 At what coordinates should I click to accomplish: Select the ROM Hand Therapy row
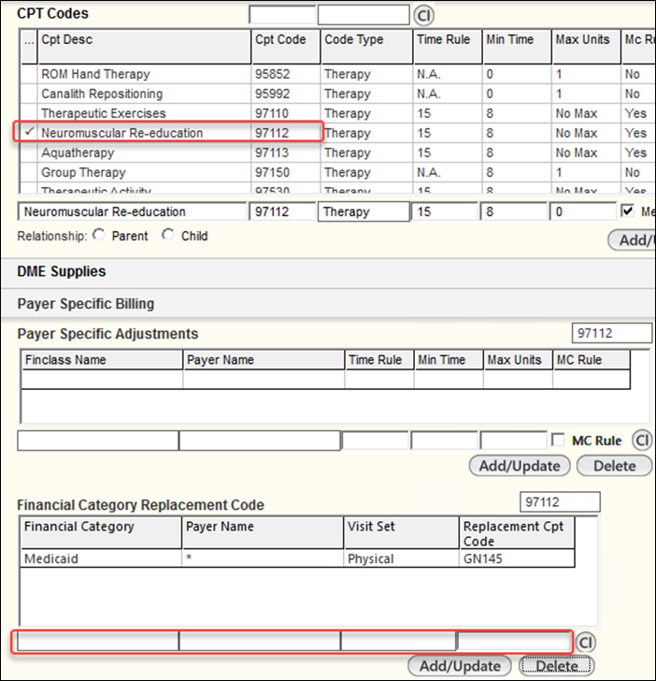(x=336, y=74)
